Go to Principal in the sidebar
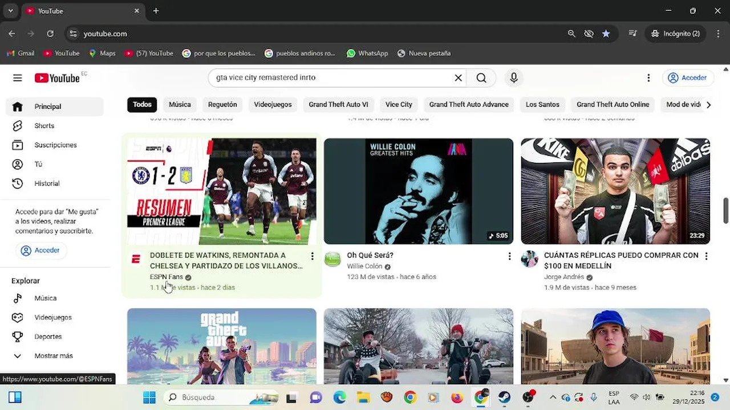 pyautogui.click(x=55, y=106)
